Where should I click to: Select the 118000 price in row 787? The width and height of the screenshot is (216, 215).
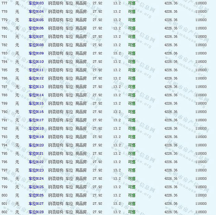[x=201, y=87]
